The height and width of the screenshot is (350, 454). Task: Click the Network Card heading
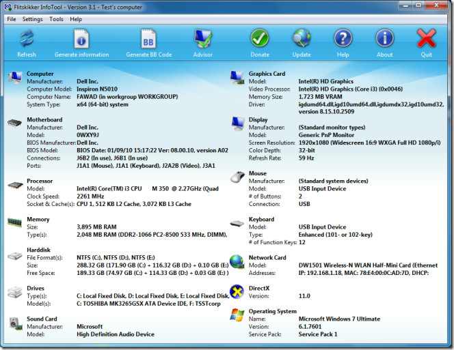(267, 257)
